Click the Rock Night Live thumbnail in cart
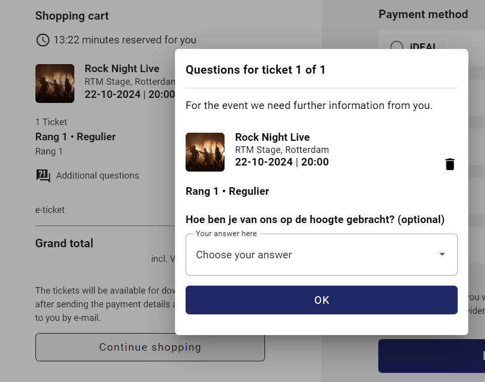 (55, 83)
